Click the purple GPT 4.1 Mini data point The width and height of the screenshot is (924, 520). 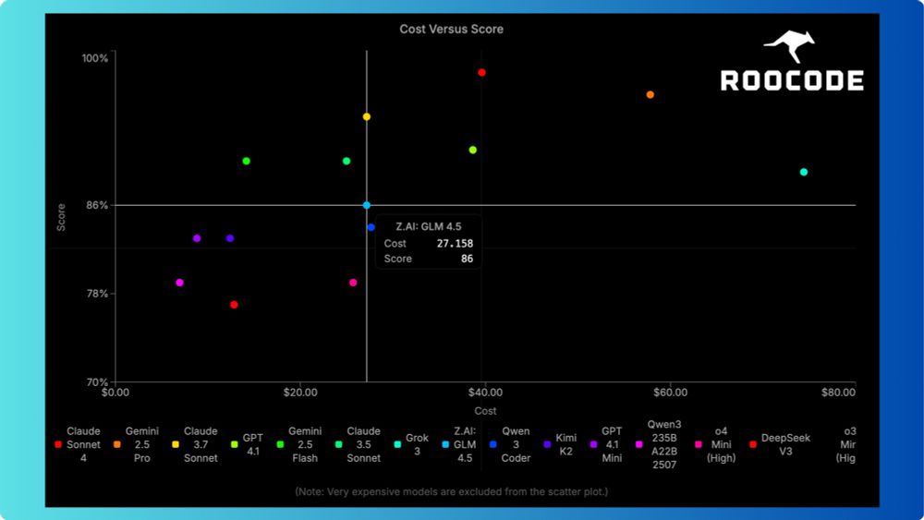tap(197, 238)
